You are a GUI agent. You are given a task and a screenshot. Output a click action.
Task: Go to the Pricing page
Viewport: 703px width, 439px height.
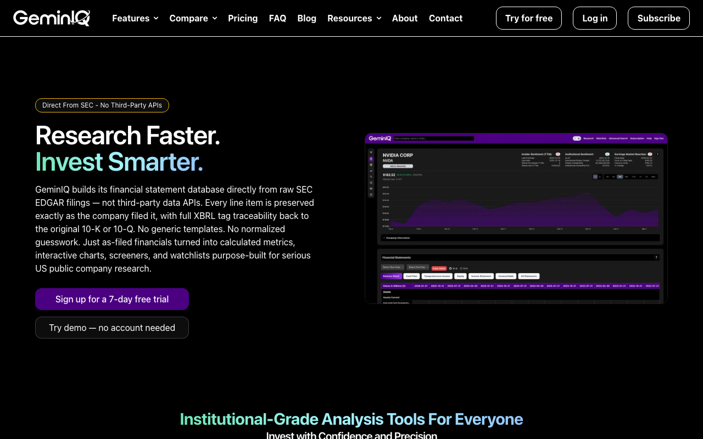243,18
